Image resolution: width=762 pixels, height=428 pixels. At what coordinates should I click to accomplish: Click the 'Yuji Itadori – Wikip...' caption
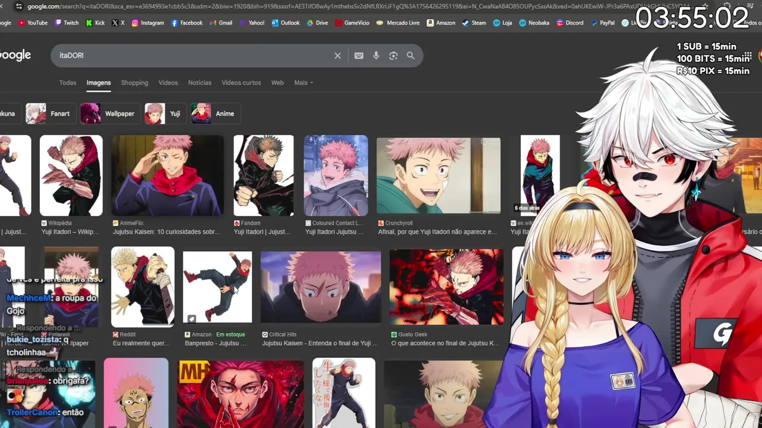click(x=71, y=232)
